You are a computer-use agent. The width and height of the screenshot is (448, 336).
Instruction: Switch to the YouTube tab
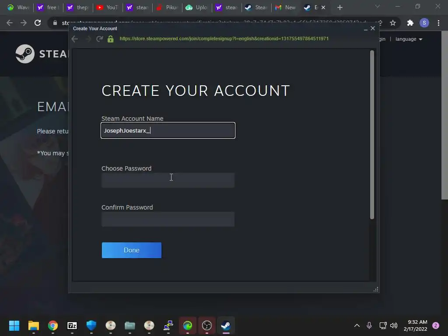point(108,7)
